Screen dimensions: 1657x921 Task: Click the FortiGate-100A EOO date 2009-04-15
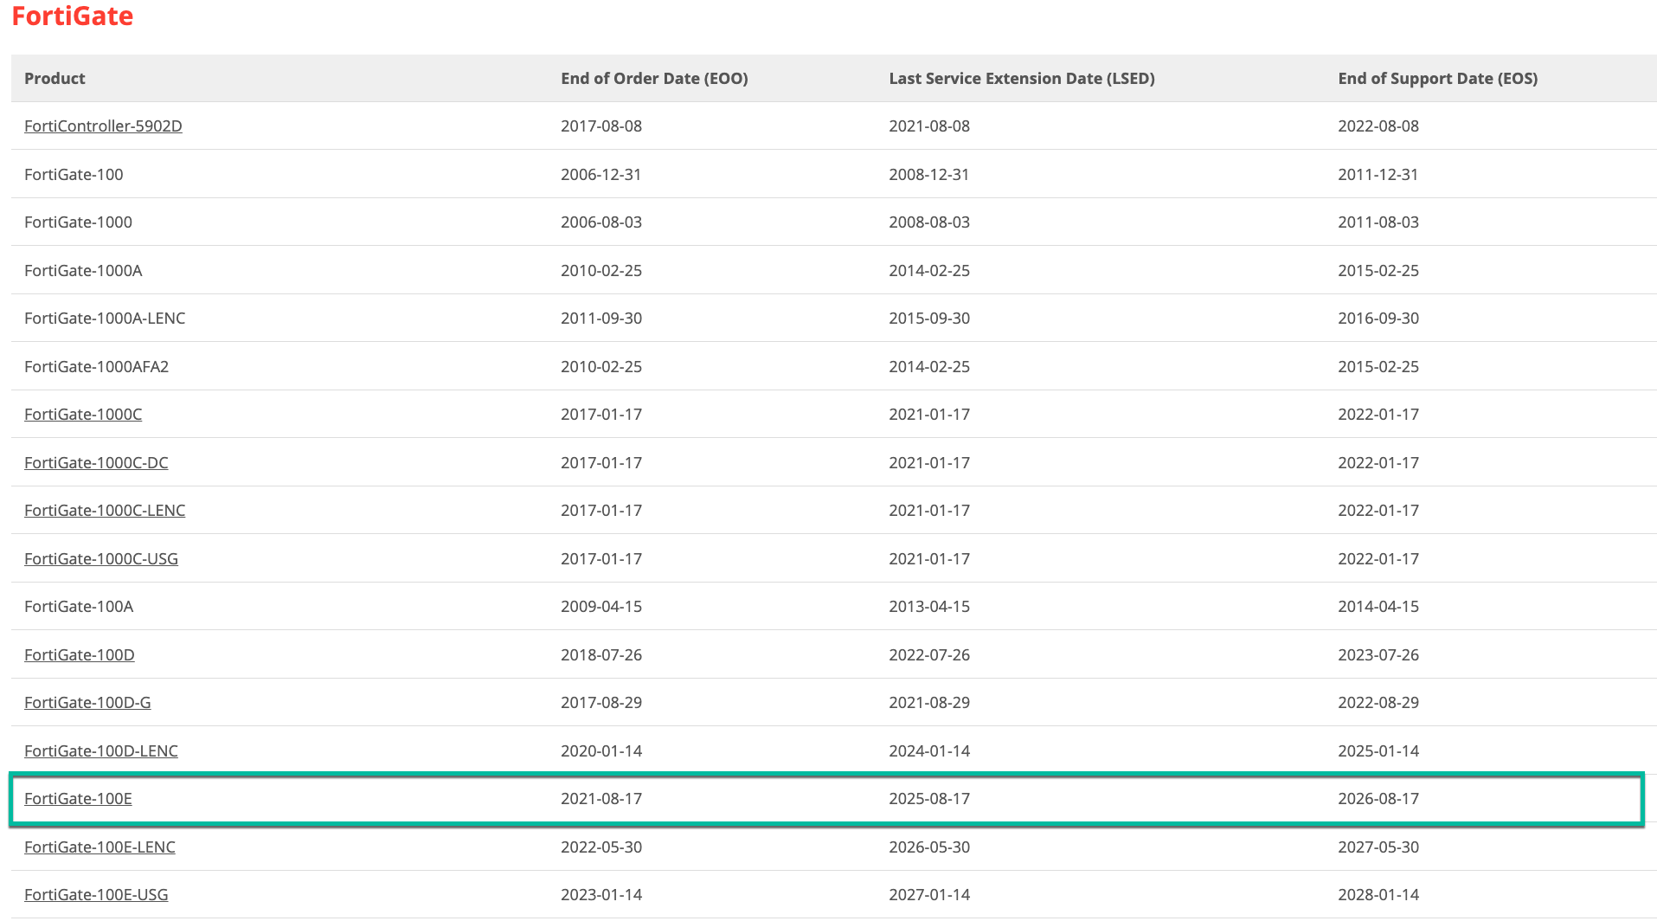[601, 607]
